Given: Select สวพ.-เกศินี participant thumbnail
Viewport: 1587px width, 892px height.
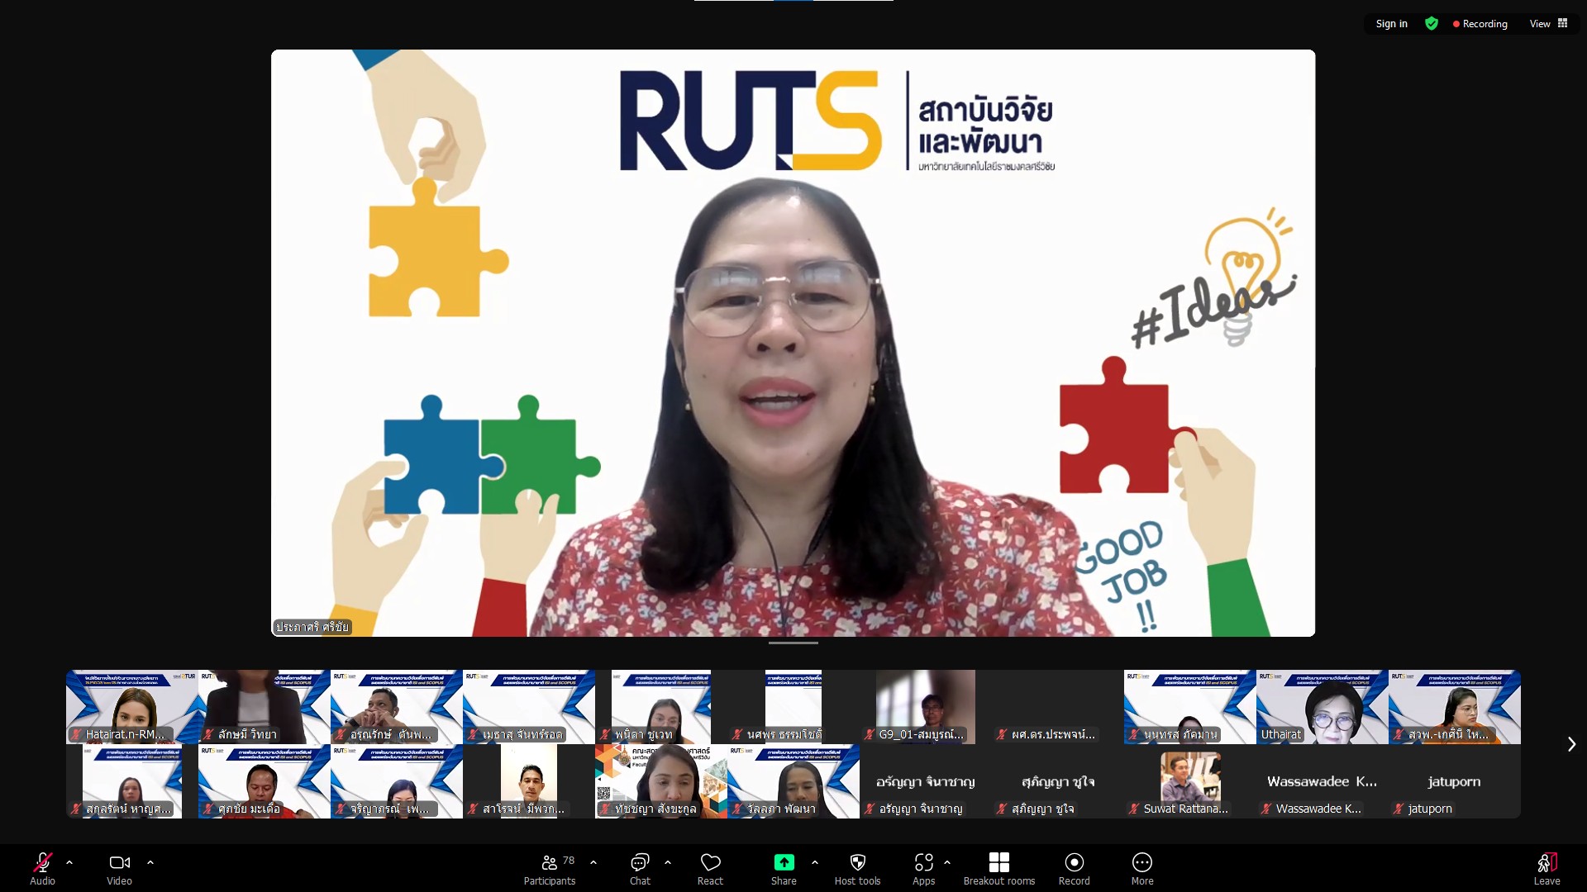Looking at the screenshot, I should (1455, 707).
